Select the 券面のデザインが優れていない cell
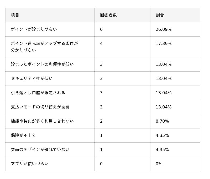210x179 pixels. click(x=40, y=150)
